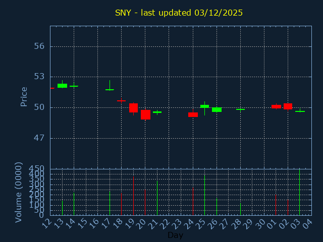Click the Price axis label
The width and height of the screenshot is (323, 242).
(24, 97)
